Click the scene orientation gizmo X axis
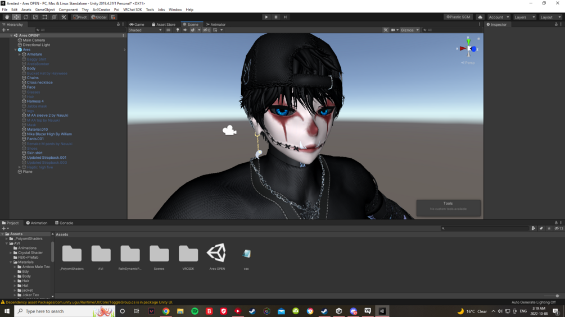 pyautogui.click(x=462, y=48)
